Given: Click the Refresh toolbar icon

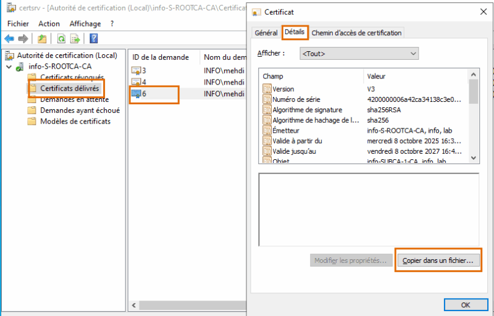Looking at the screenshot, I should 61,39.
